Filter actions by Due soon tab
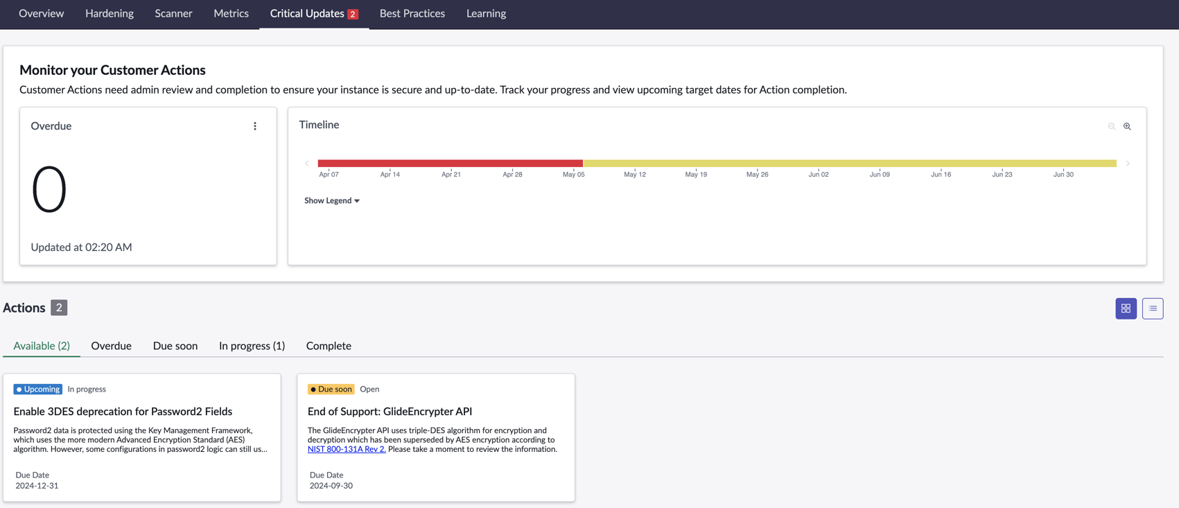The height and width of the screenshot is (508, 1179). pyautogui.click(x=175, y=346)
